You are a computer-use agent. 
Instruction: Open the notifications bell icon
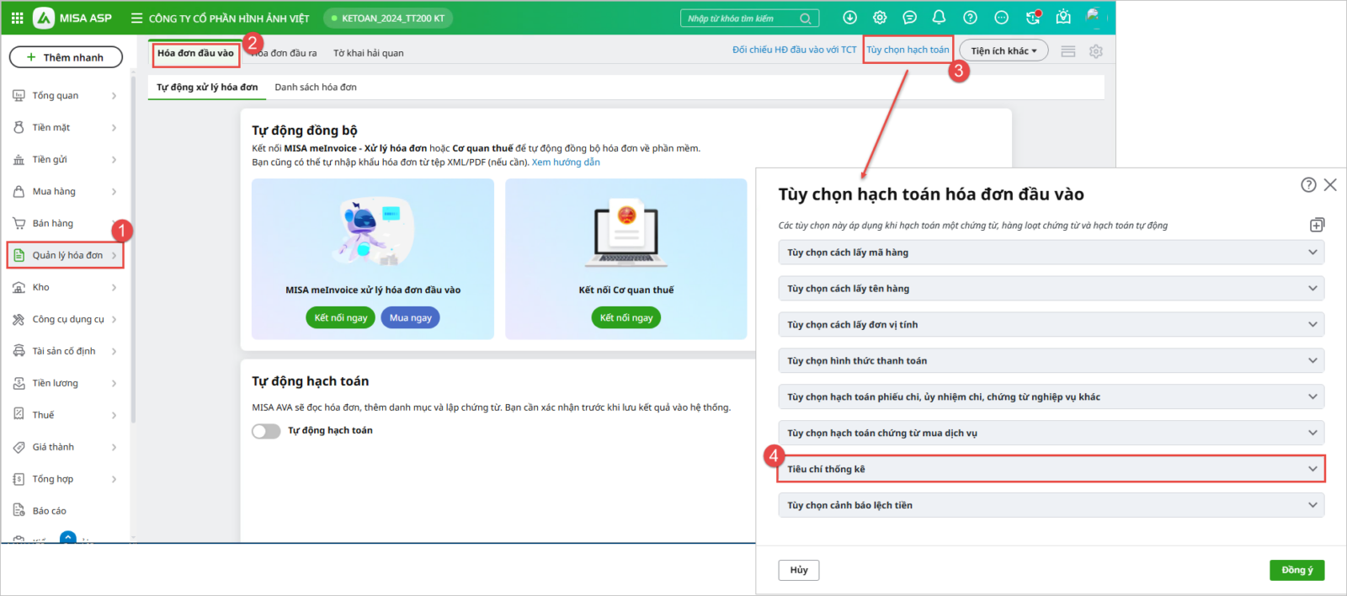click(x=939, y=18)
